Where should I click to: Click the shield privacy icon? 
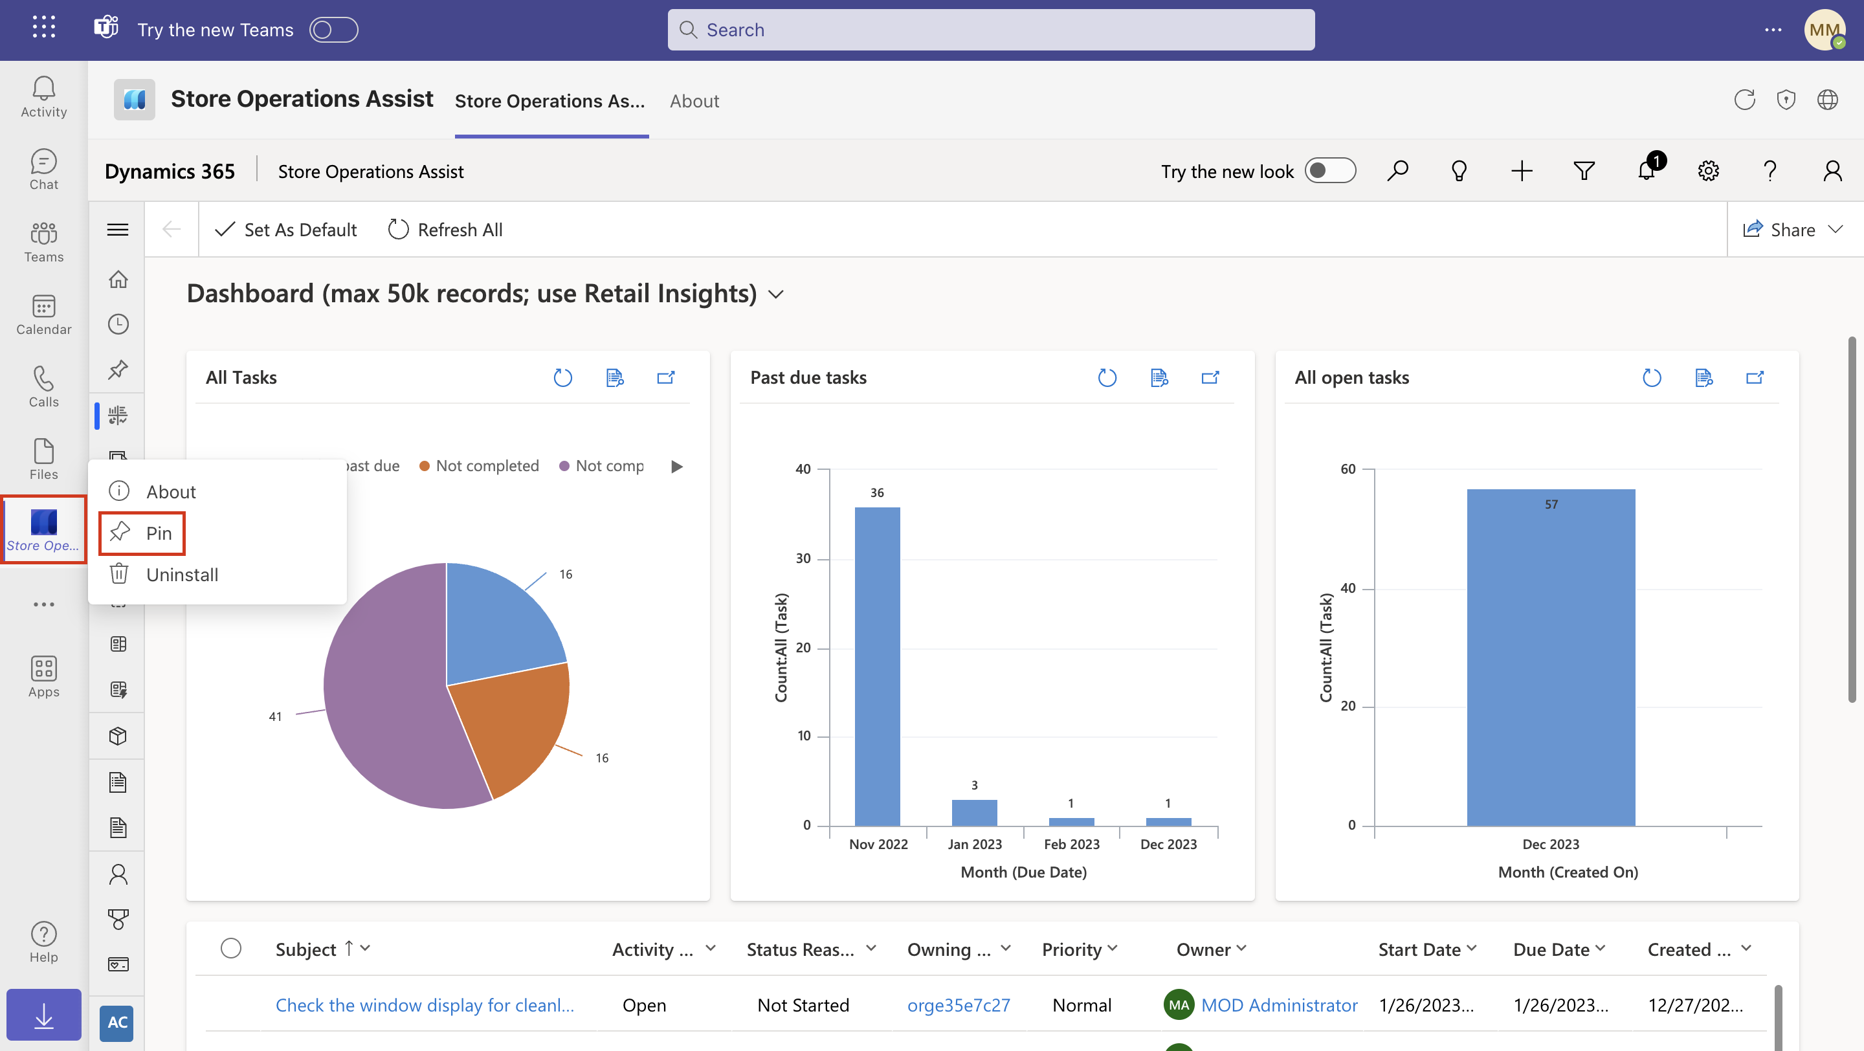pos(1786,100)
